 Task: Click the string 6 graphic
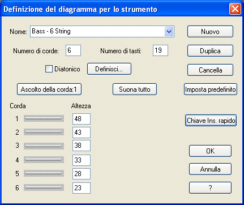coord(44,187)
